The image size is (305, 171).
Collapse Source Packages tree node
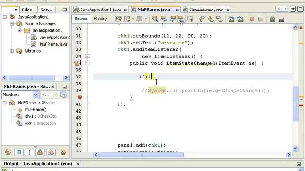tap(12, 24)
